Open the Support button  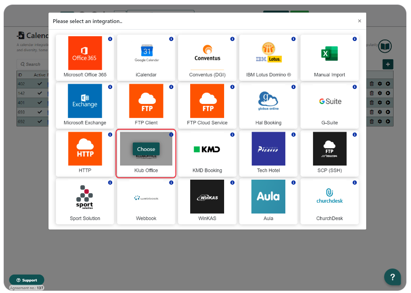pos(27,280)
